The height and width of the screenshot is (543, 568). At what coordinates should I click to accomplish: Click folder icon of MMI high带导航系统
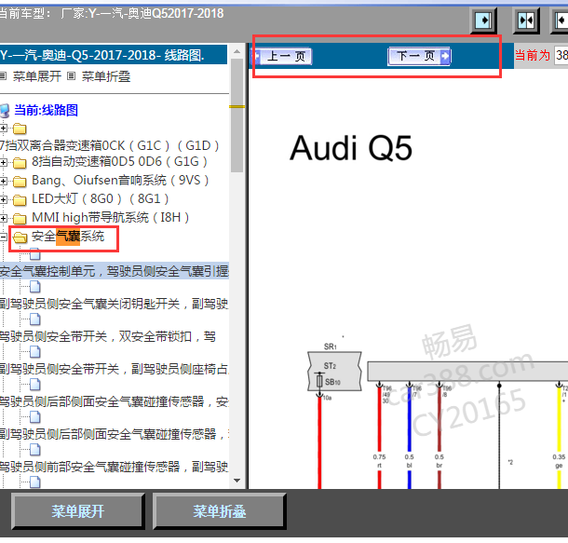point(20,219)
